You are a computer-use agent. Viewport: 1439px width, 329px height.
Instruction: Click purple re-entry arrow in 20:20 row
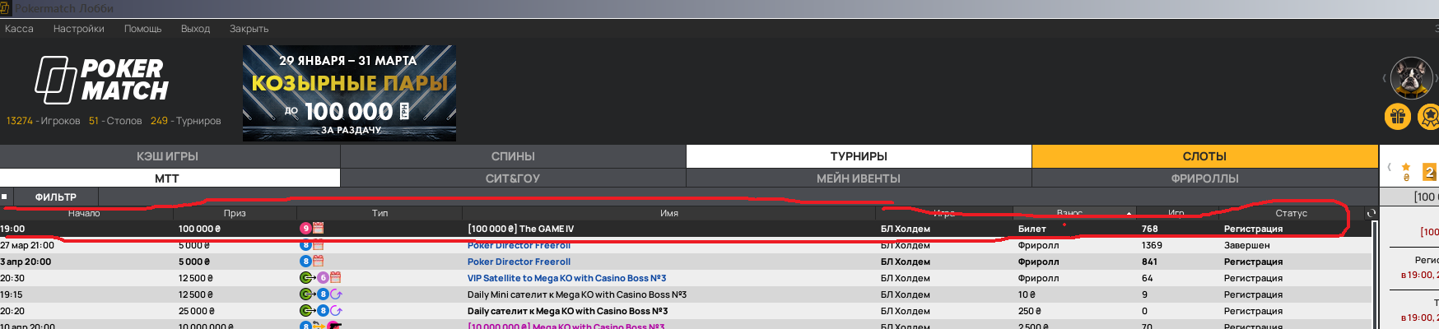pos(336,311)
